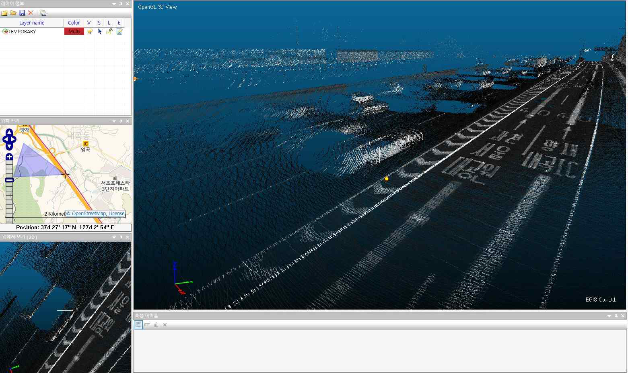Click the map zoom-in plus button
Image resolution: width=628 pixels, height=373 pixels.
[x=9, y=157]
